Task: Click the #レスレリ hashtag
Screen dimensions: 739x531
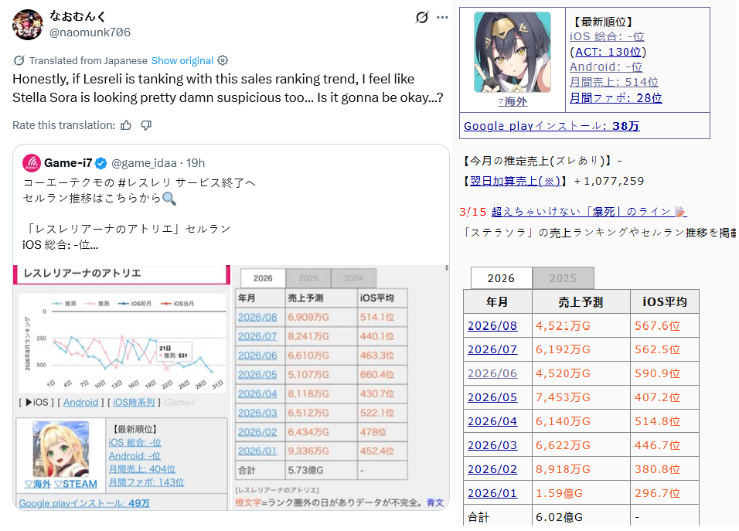Action: (x=145, y=182)
